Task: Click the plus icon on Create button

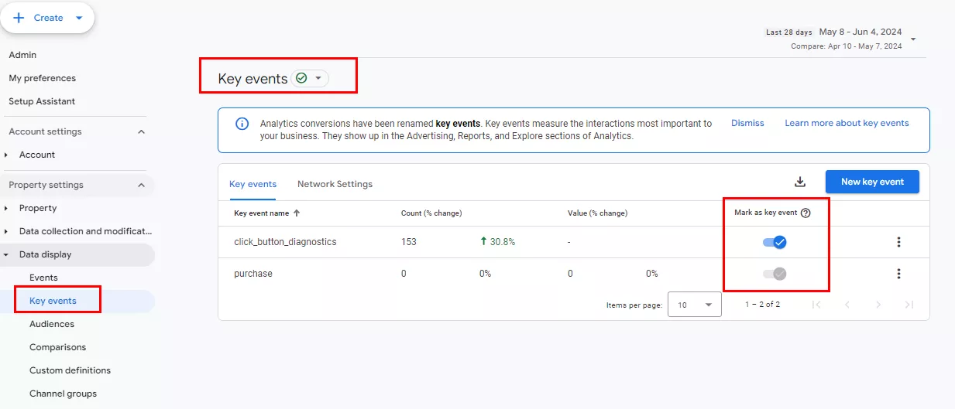Action: coord(19,18)
